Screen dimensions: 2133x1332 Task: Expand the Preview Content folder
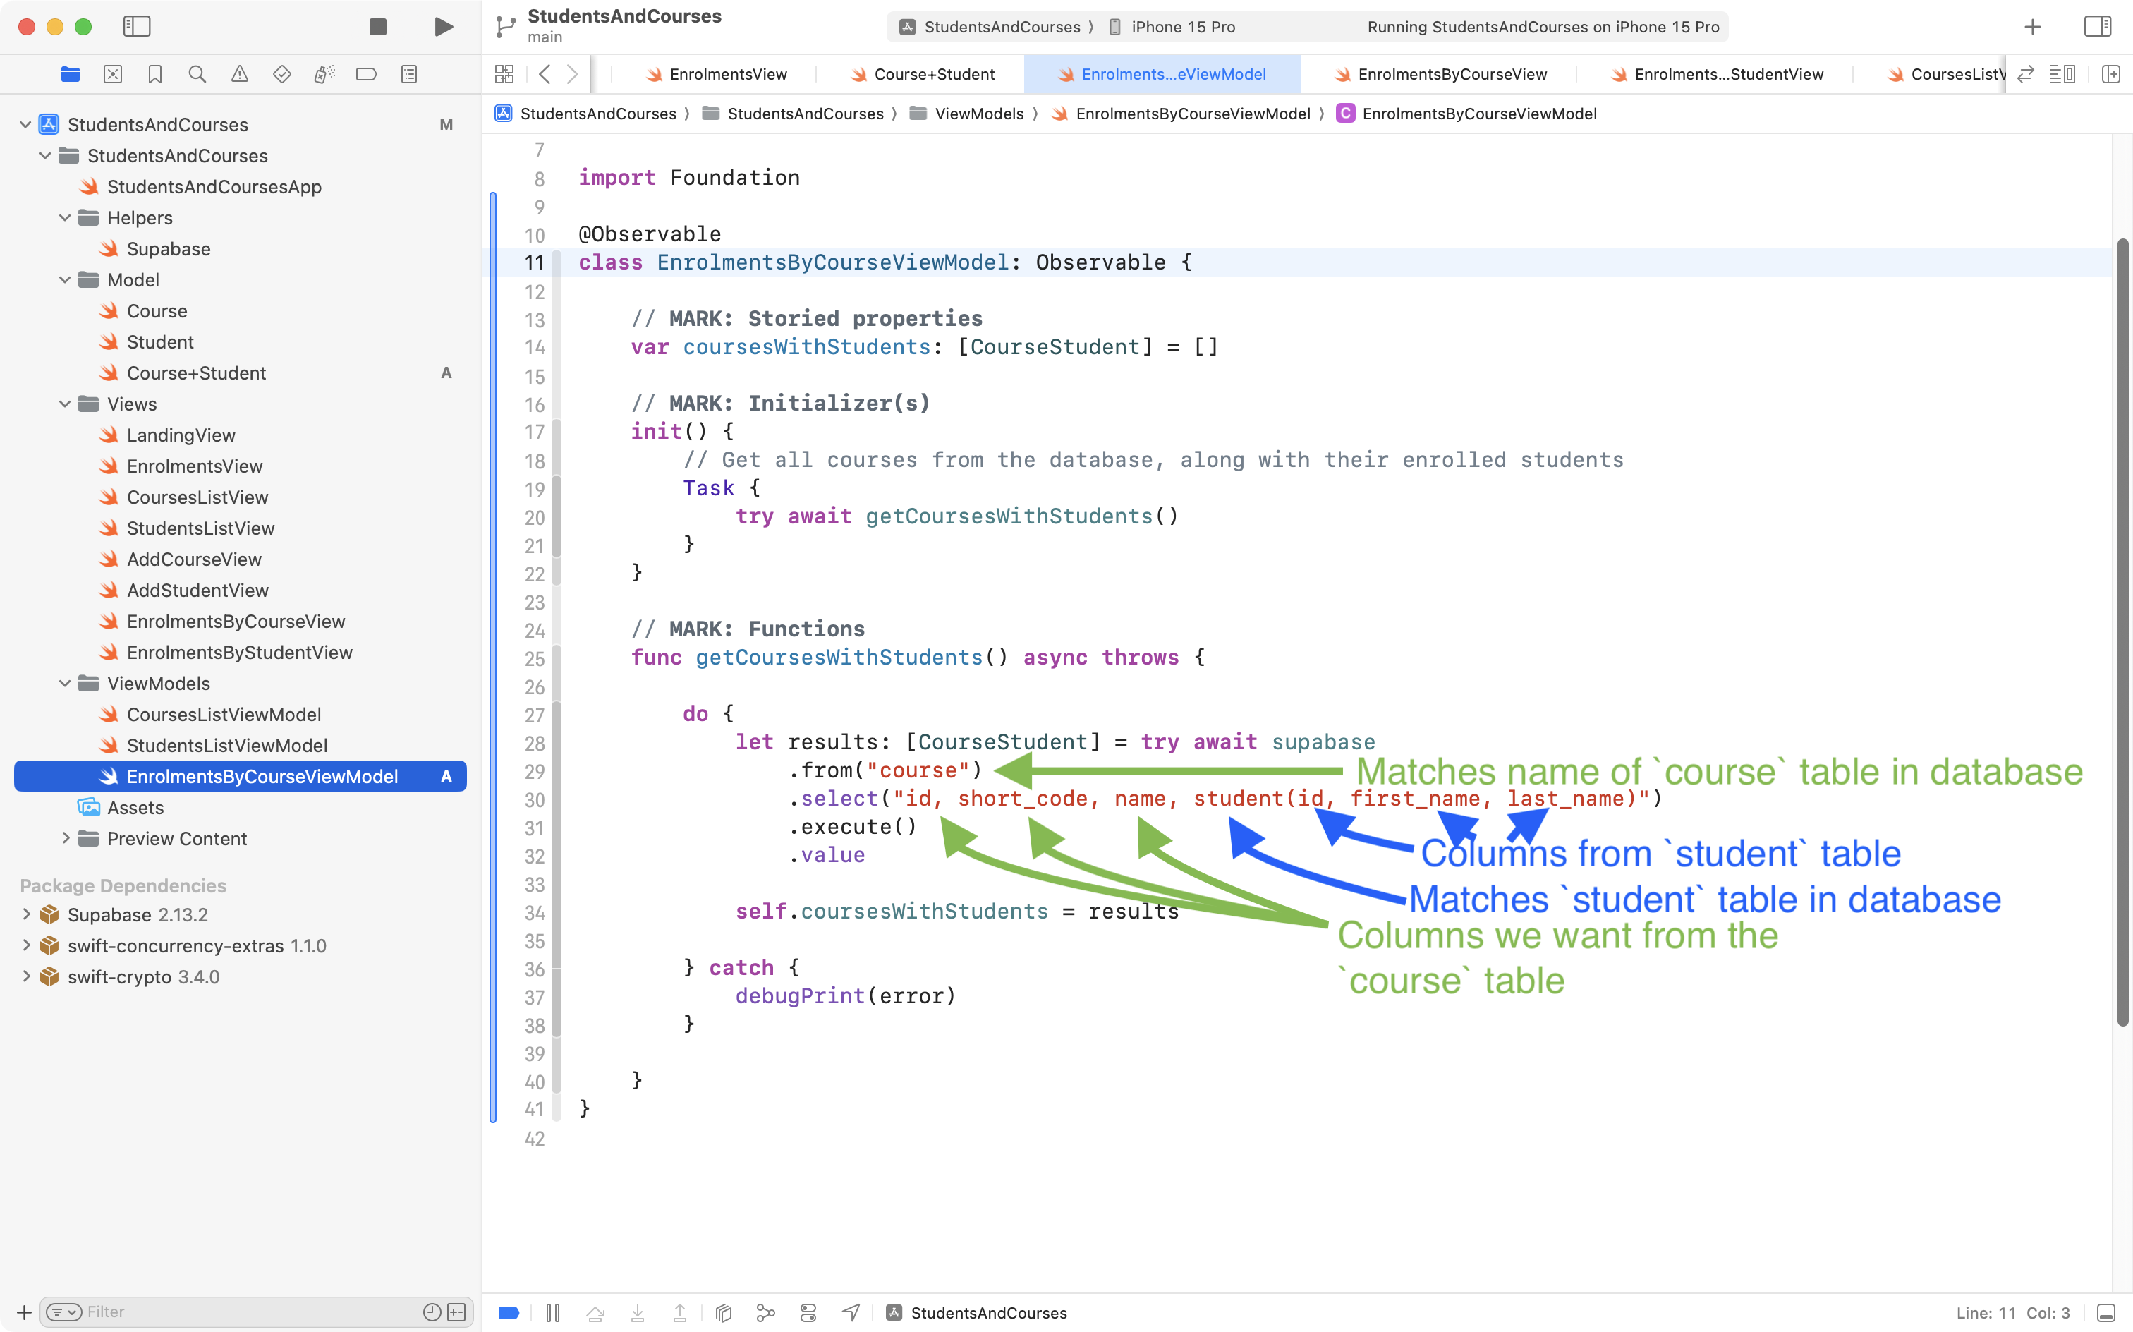point(65,839)
